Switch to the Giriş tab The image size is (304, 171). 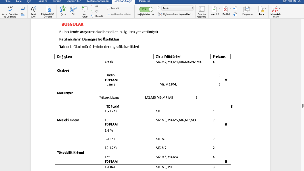[8, 1]
